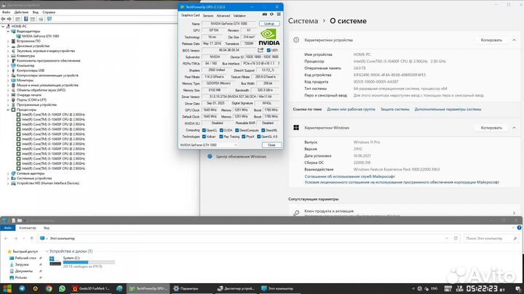The width and height of the screenshot is (524, 294).
Task: Collapse Характеристики устройства section chevron
Action: (514, 40)
